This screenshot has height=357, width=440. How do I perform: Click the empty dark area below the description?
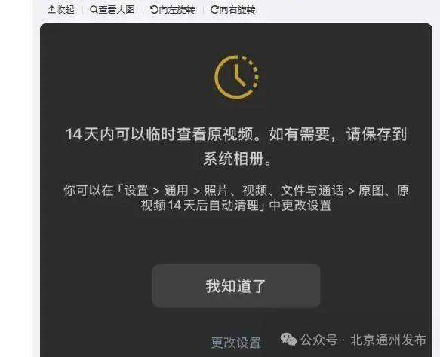click(236, 238)
